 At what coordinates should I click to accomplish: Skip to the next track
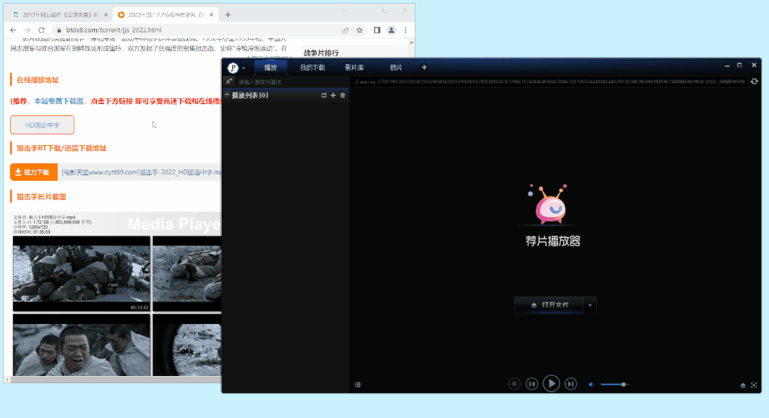(570, 384)
